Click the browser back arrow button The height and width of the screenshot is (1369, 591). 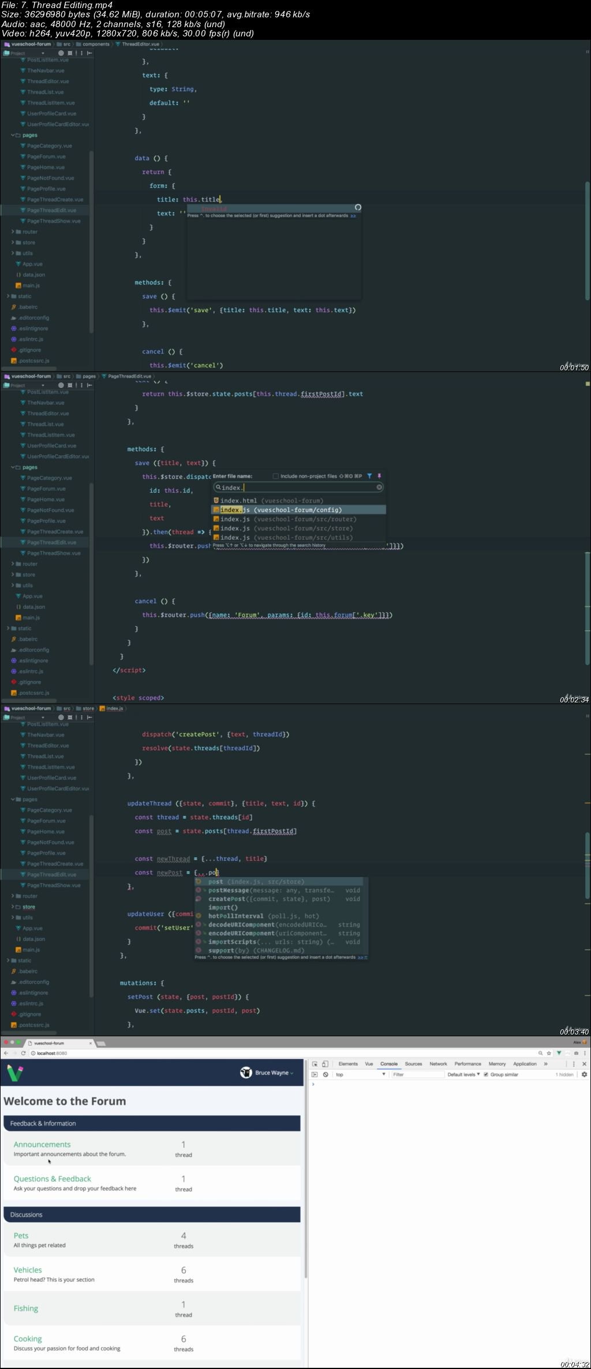coord(6,1053)
